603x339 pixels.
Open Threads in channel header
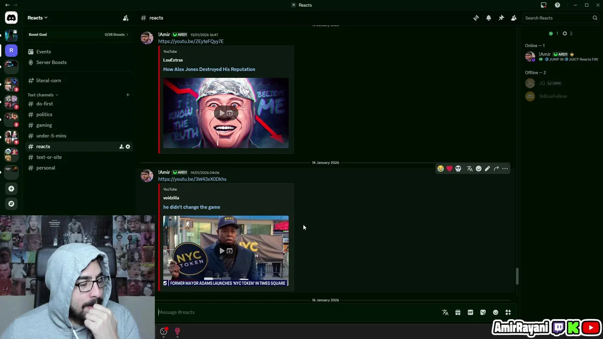(476, 18)
